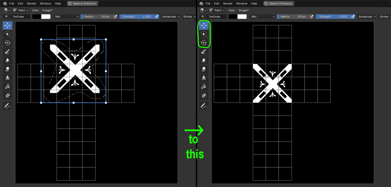Open the editor type dropdown in right editor
The image size is (391, 187).
point(203,10)
